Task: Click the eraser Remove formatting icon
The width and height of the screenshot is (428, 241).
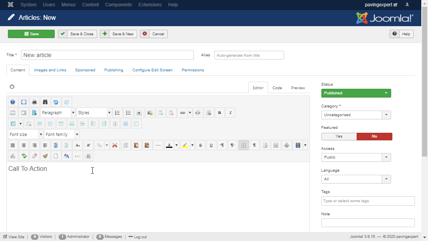Action: (x=34, y=156)
